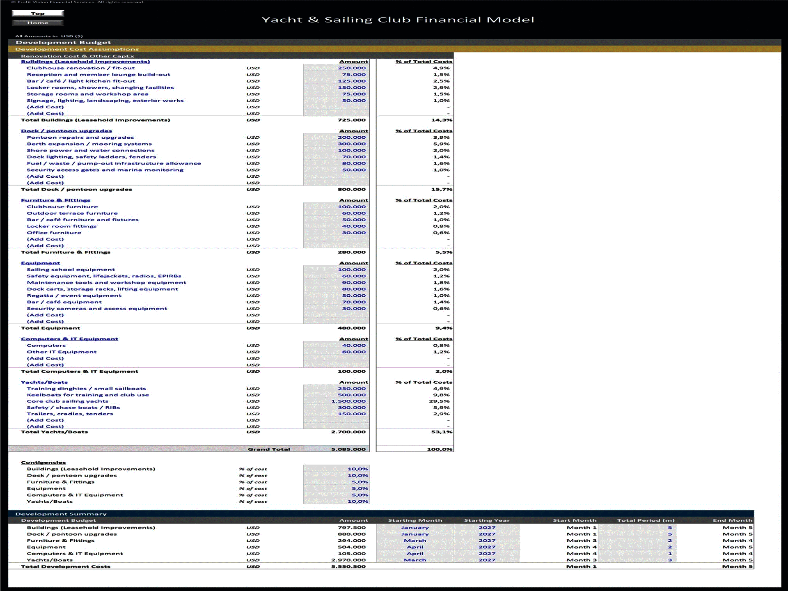The width and height of the screenshot is (788, 591).
Task: Open the Buildings starting month January dropdown
Action: 415,528
